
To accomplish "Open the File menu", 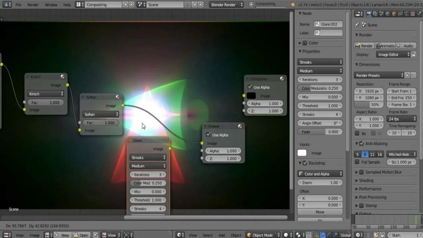I will [19, 5].
